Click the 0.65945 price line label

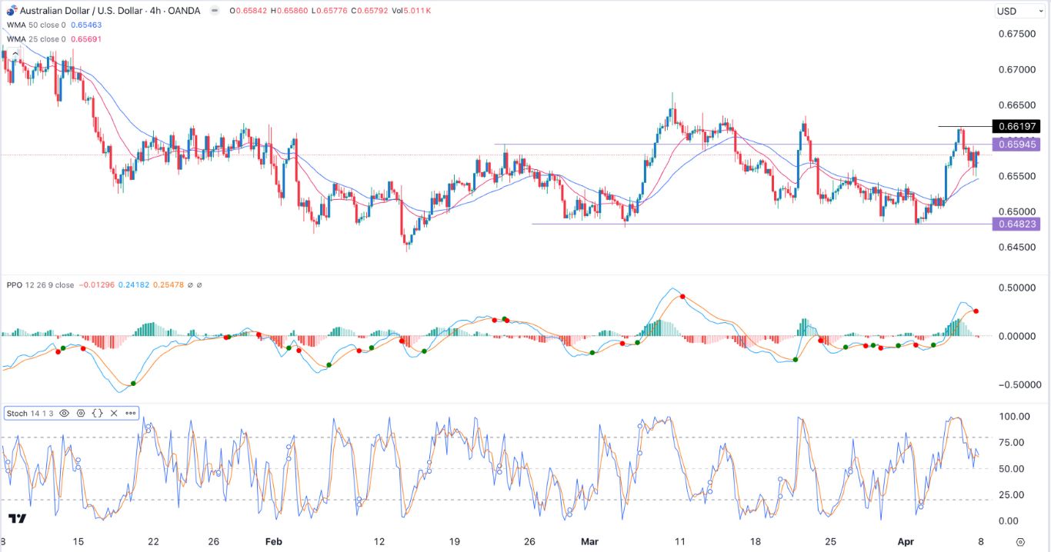1016,145
